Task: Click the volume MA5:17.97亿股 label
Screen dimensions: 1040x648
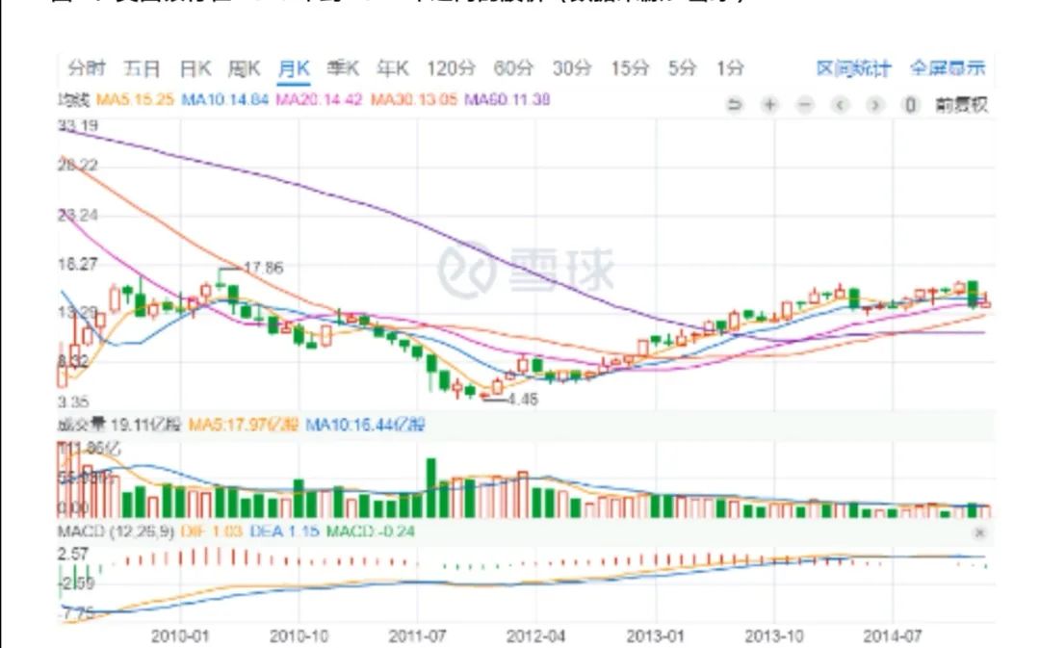Action: 244,425
